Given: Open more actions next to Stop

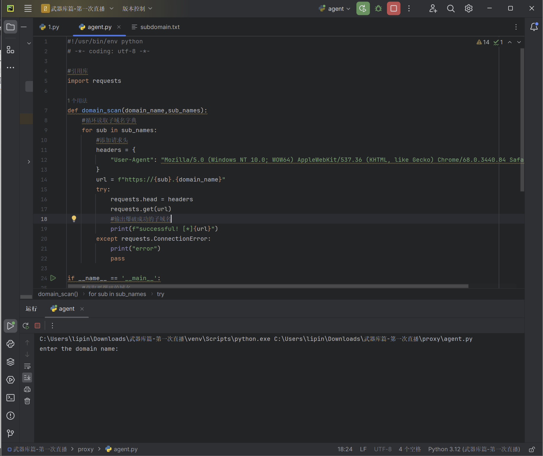Looking at the screenshot, I should [409, 8].
